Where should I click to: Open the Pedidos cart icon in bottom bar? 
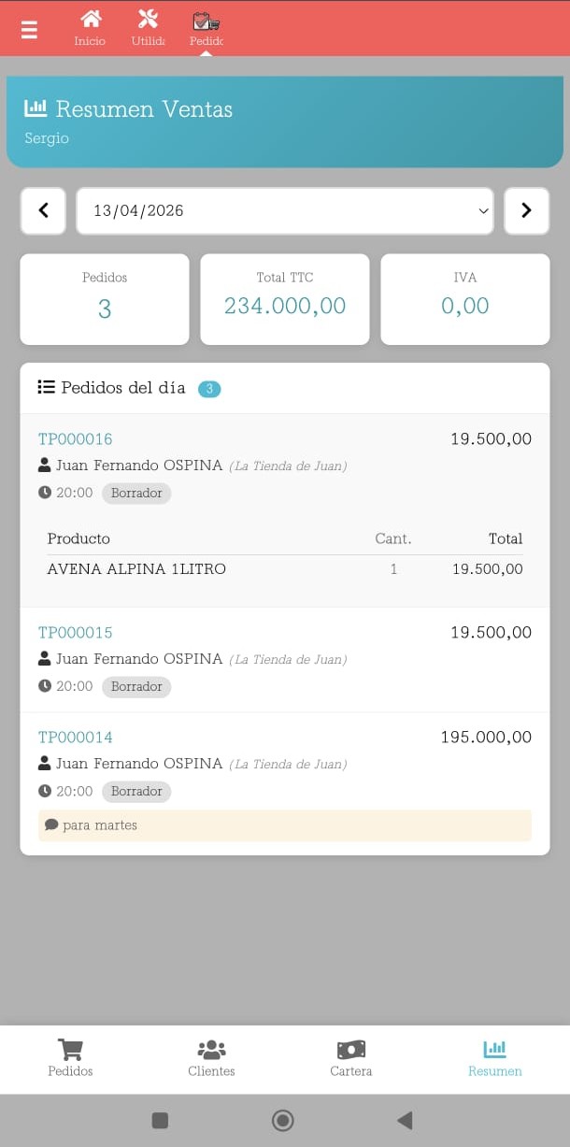pos(70,1050)
